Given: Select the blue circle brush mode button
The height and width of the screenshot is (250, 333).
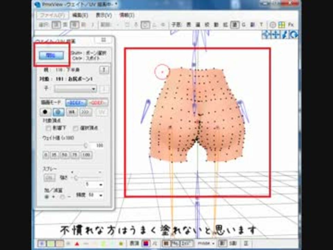Looking at the screenshot, I should (x=59, y=112).
